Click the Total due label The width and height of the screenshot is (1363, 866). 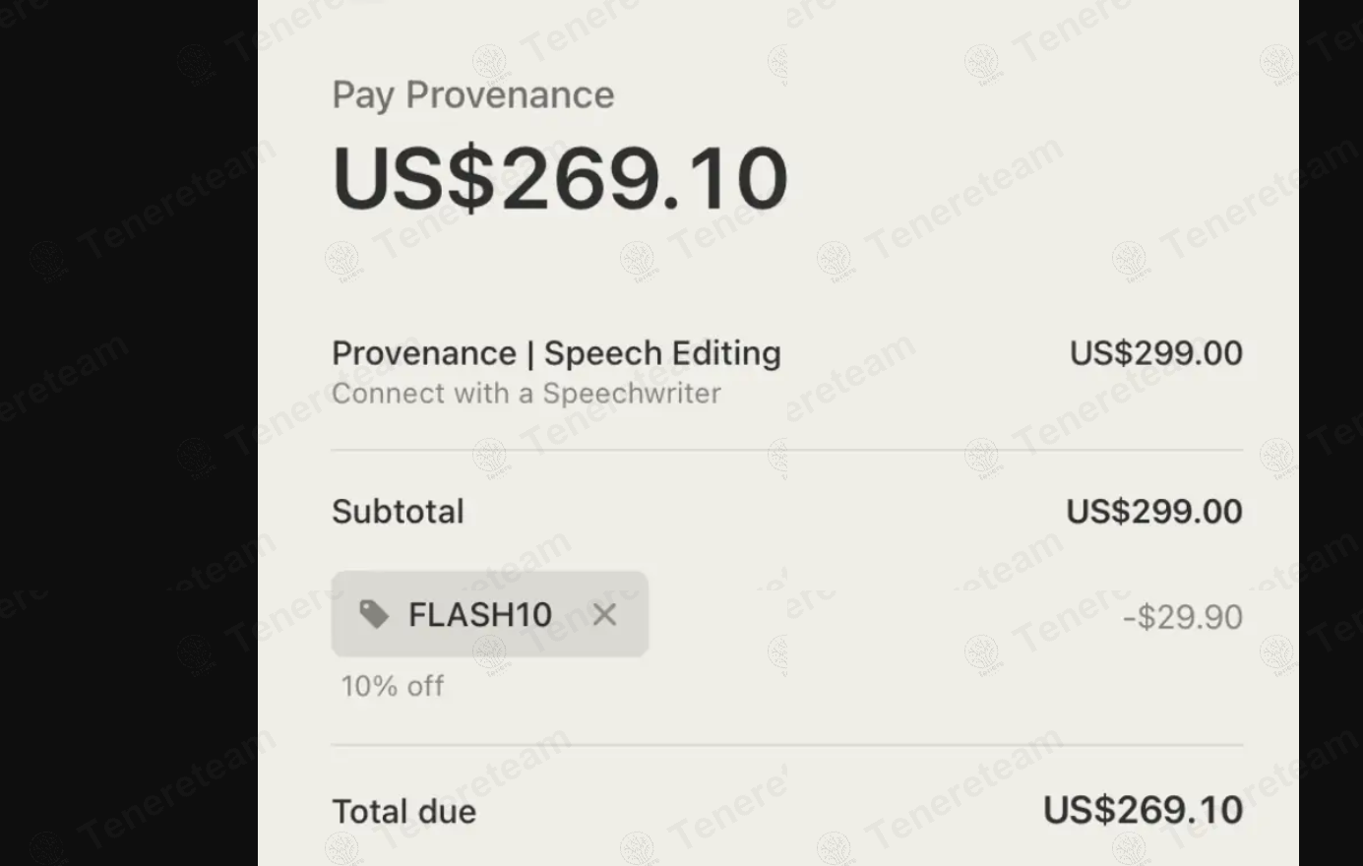point(403,812)
